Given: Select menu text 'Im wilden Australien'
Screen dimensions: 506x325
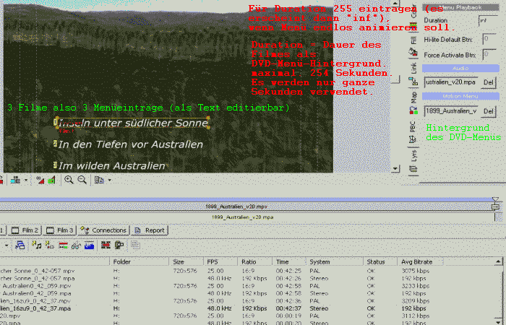Looking at the screenshot, I should [x=112, y=166].
